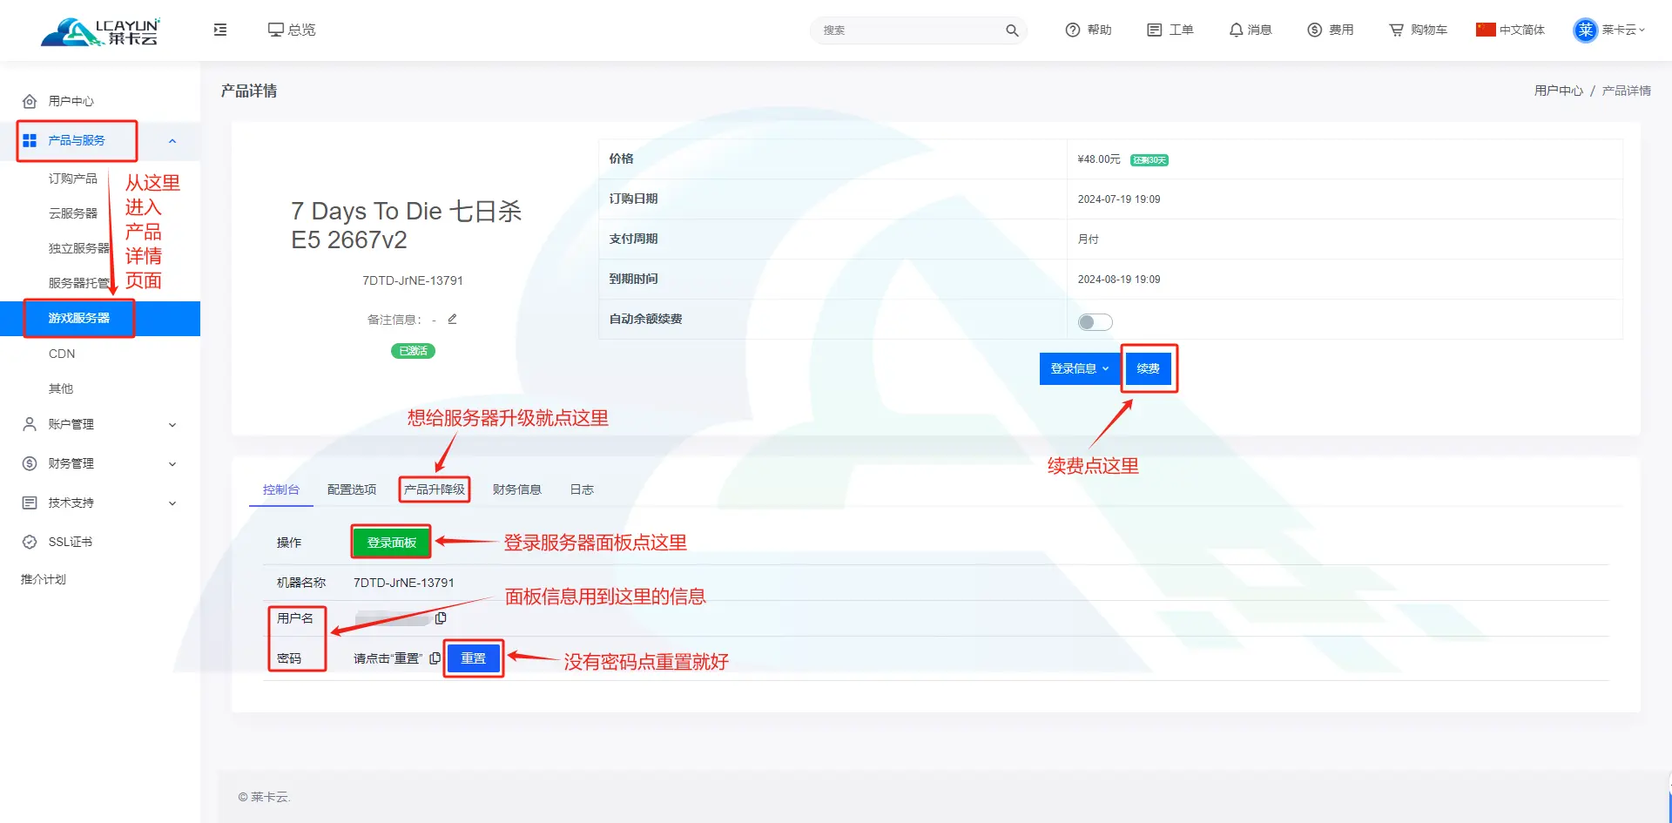Viewport: 1672px width, 823px height.
Task: Click the SSL证书 icon
Action: (30, 542)
